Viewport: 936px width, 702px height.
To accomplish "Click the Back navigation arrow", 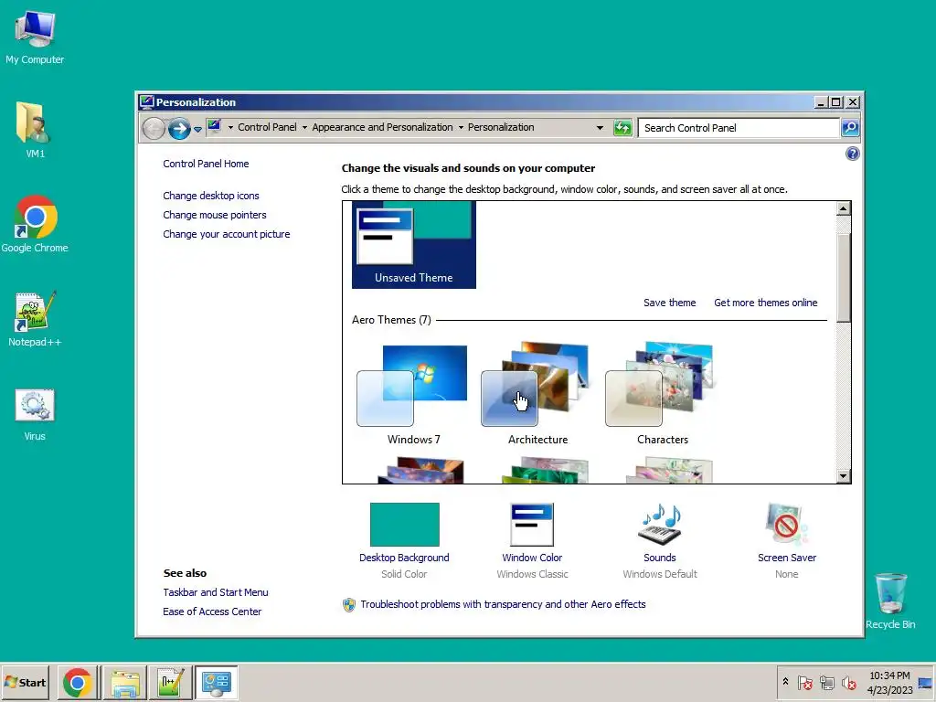I will [154, 128].
